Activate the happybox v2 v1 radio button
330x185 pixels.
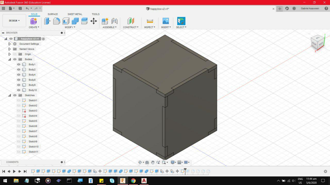(43, 39)
